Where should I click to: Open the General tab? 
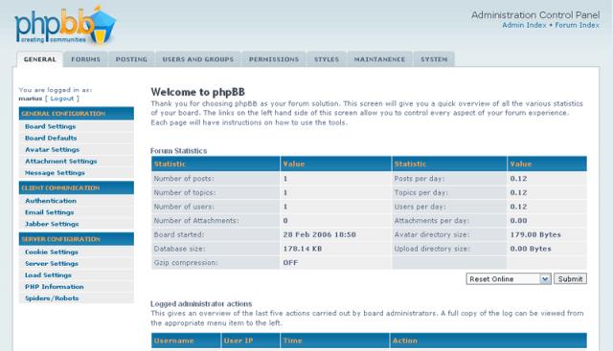40,59
